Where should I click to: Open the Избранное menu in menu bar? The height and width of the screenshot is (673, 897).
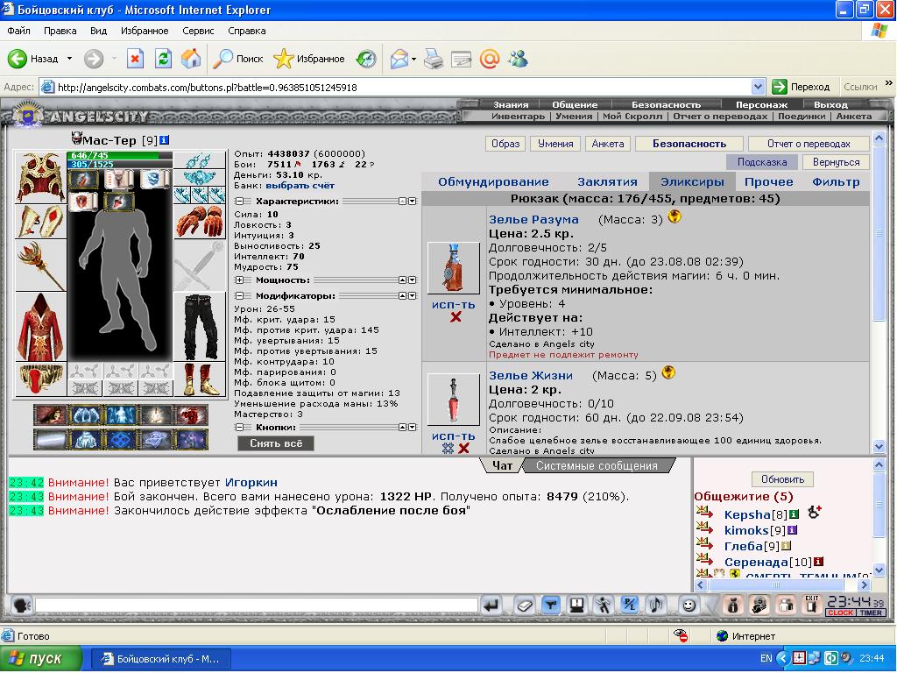pos(145,31)
